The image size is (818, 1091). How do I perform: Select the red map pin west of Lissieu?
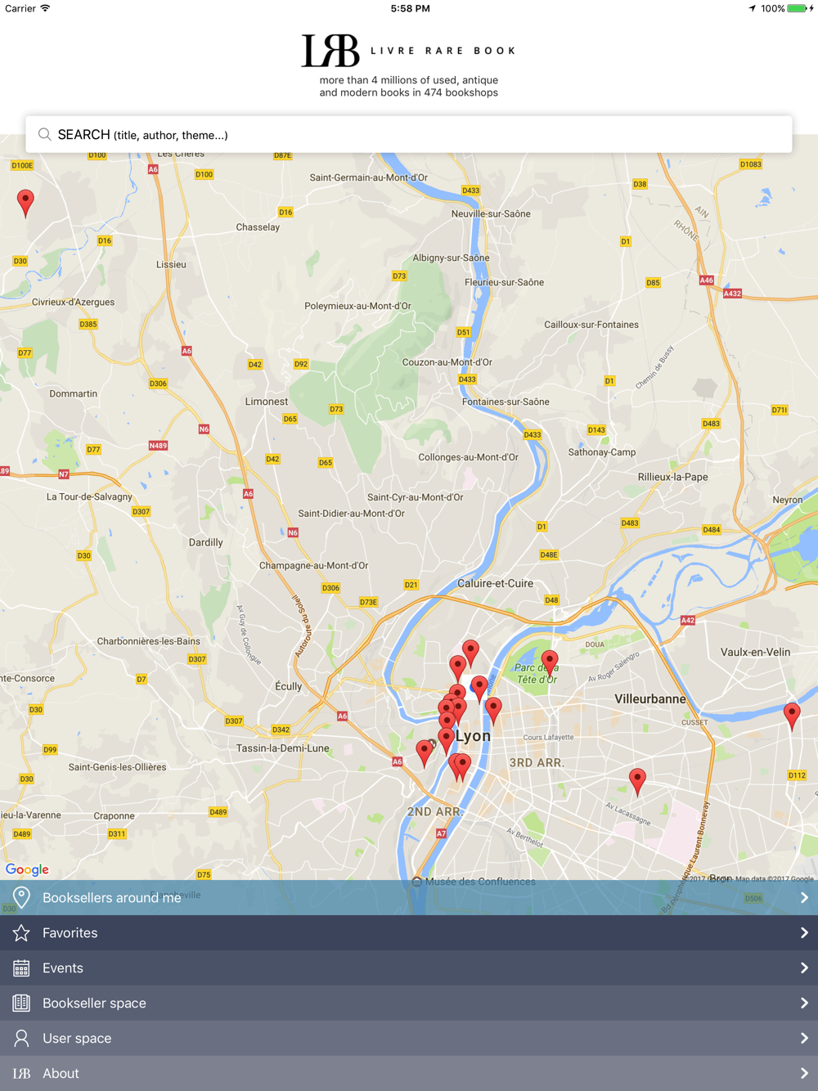tap(26, 203)
